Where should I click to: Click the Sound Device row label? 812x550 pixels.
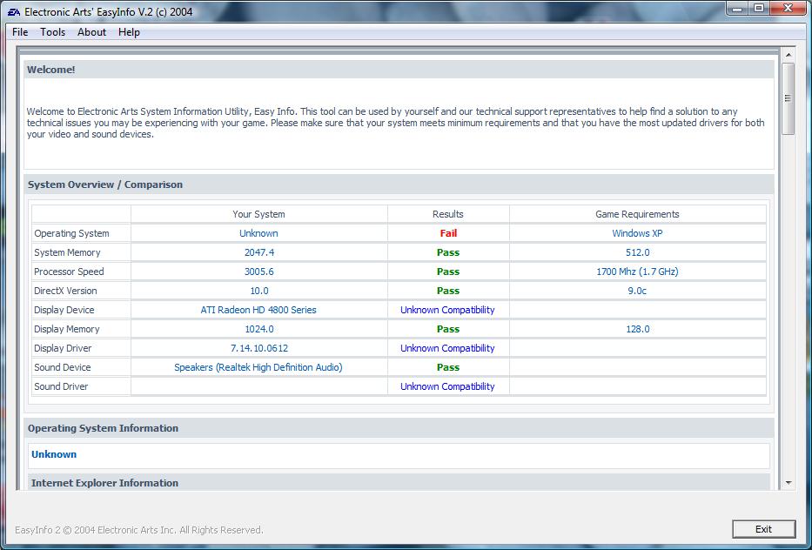[x=62, y=368]
